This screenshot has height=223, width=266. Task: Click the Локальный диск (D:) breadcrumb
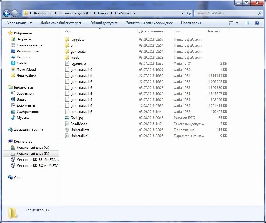point(75,13)
